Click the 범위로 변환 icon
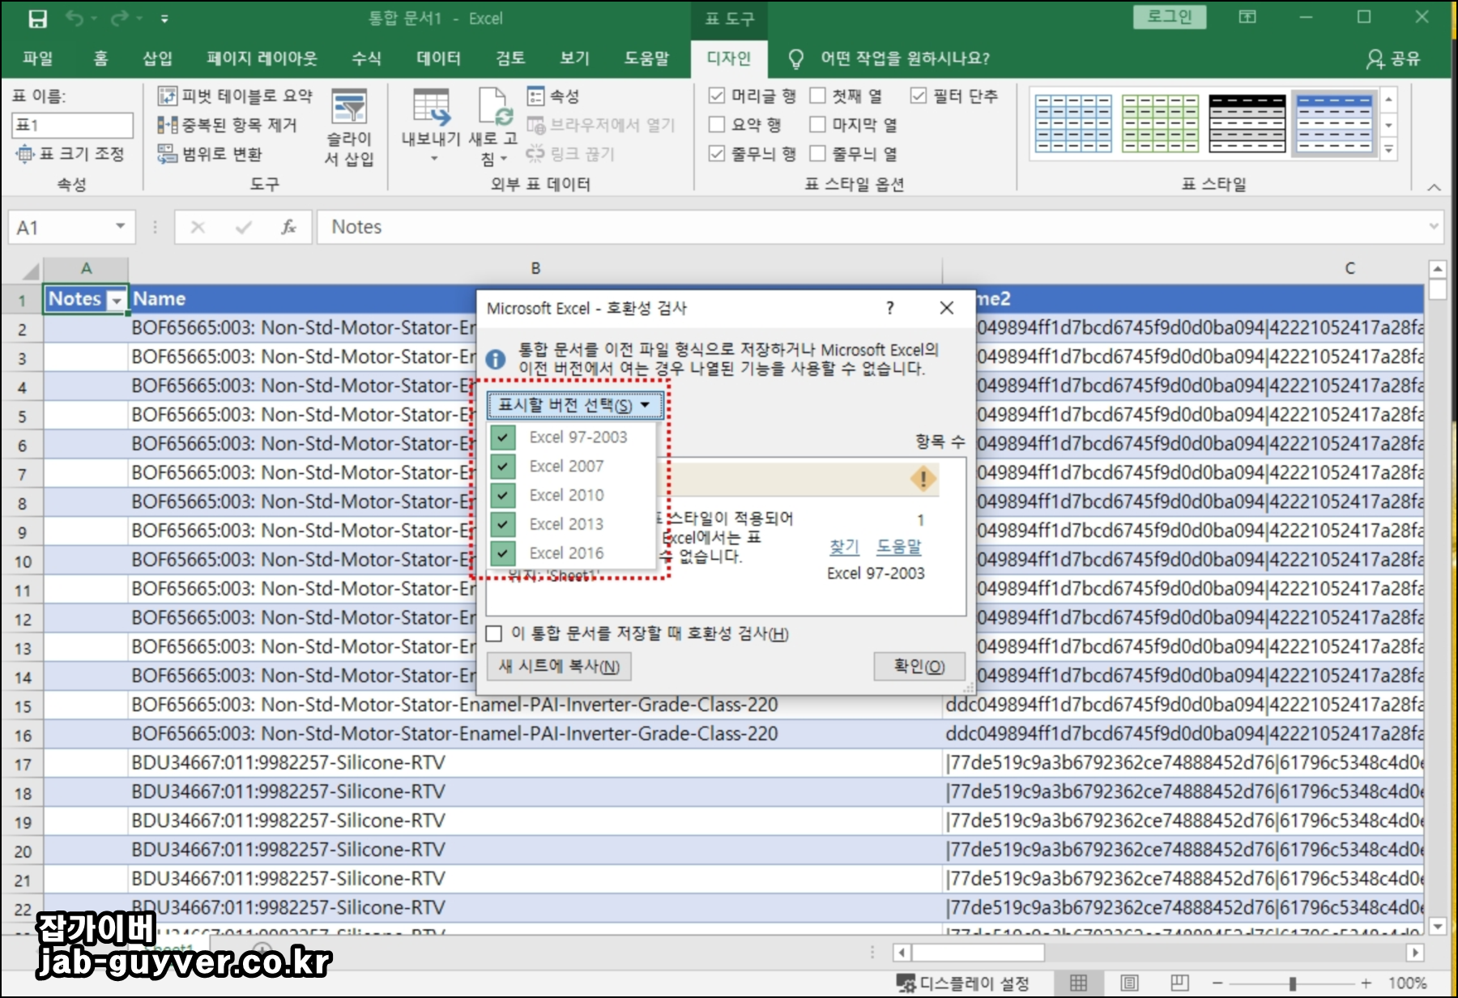The height and width of the screenshot is (998, 1458). click(x=167, y=154)
